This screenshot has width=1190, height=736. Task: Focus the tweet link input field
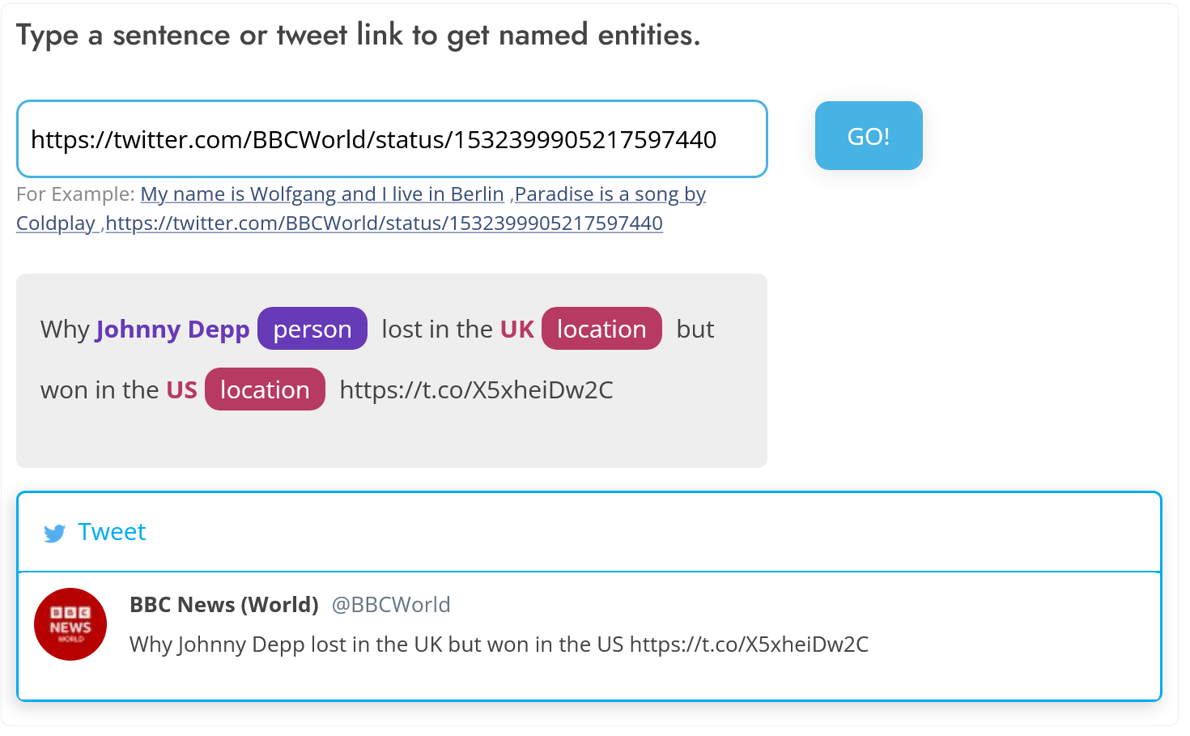[391, 139]
